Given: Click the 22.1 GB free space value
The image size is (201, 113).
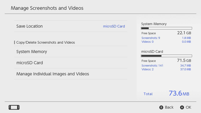Looking at the screenshot, I should click(x=184, y=33).
